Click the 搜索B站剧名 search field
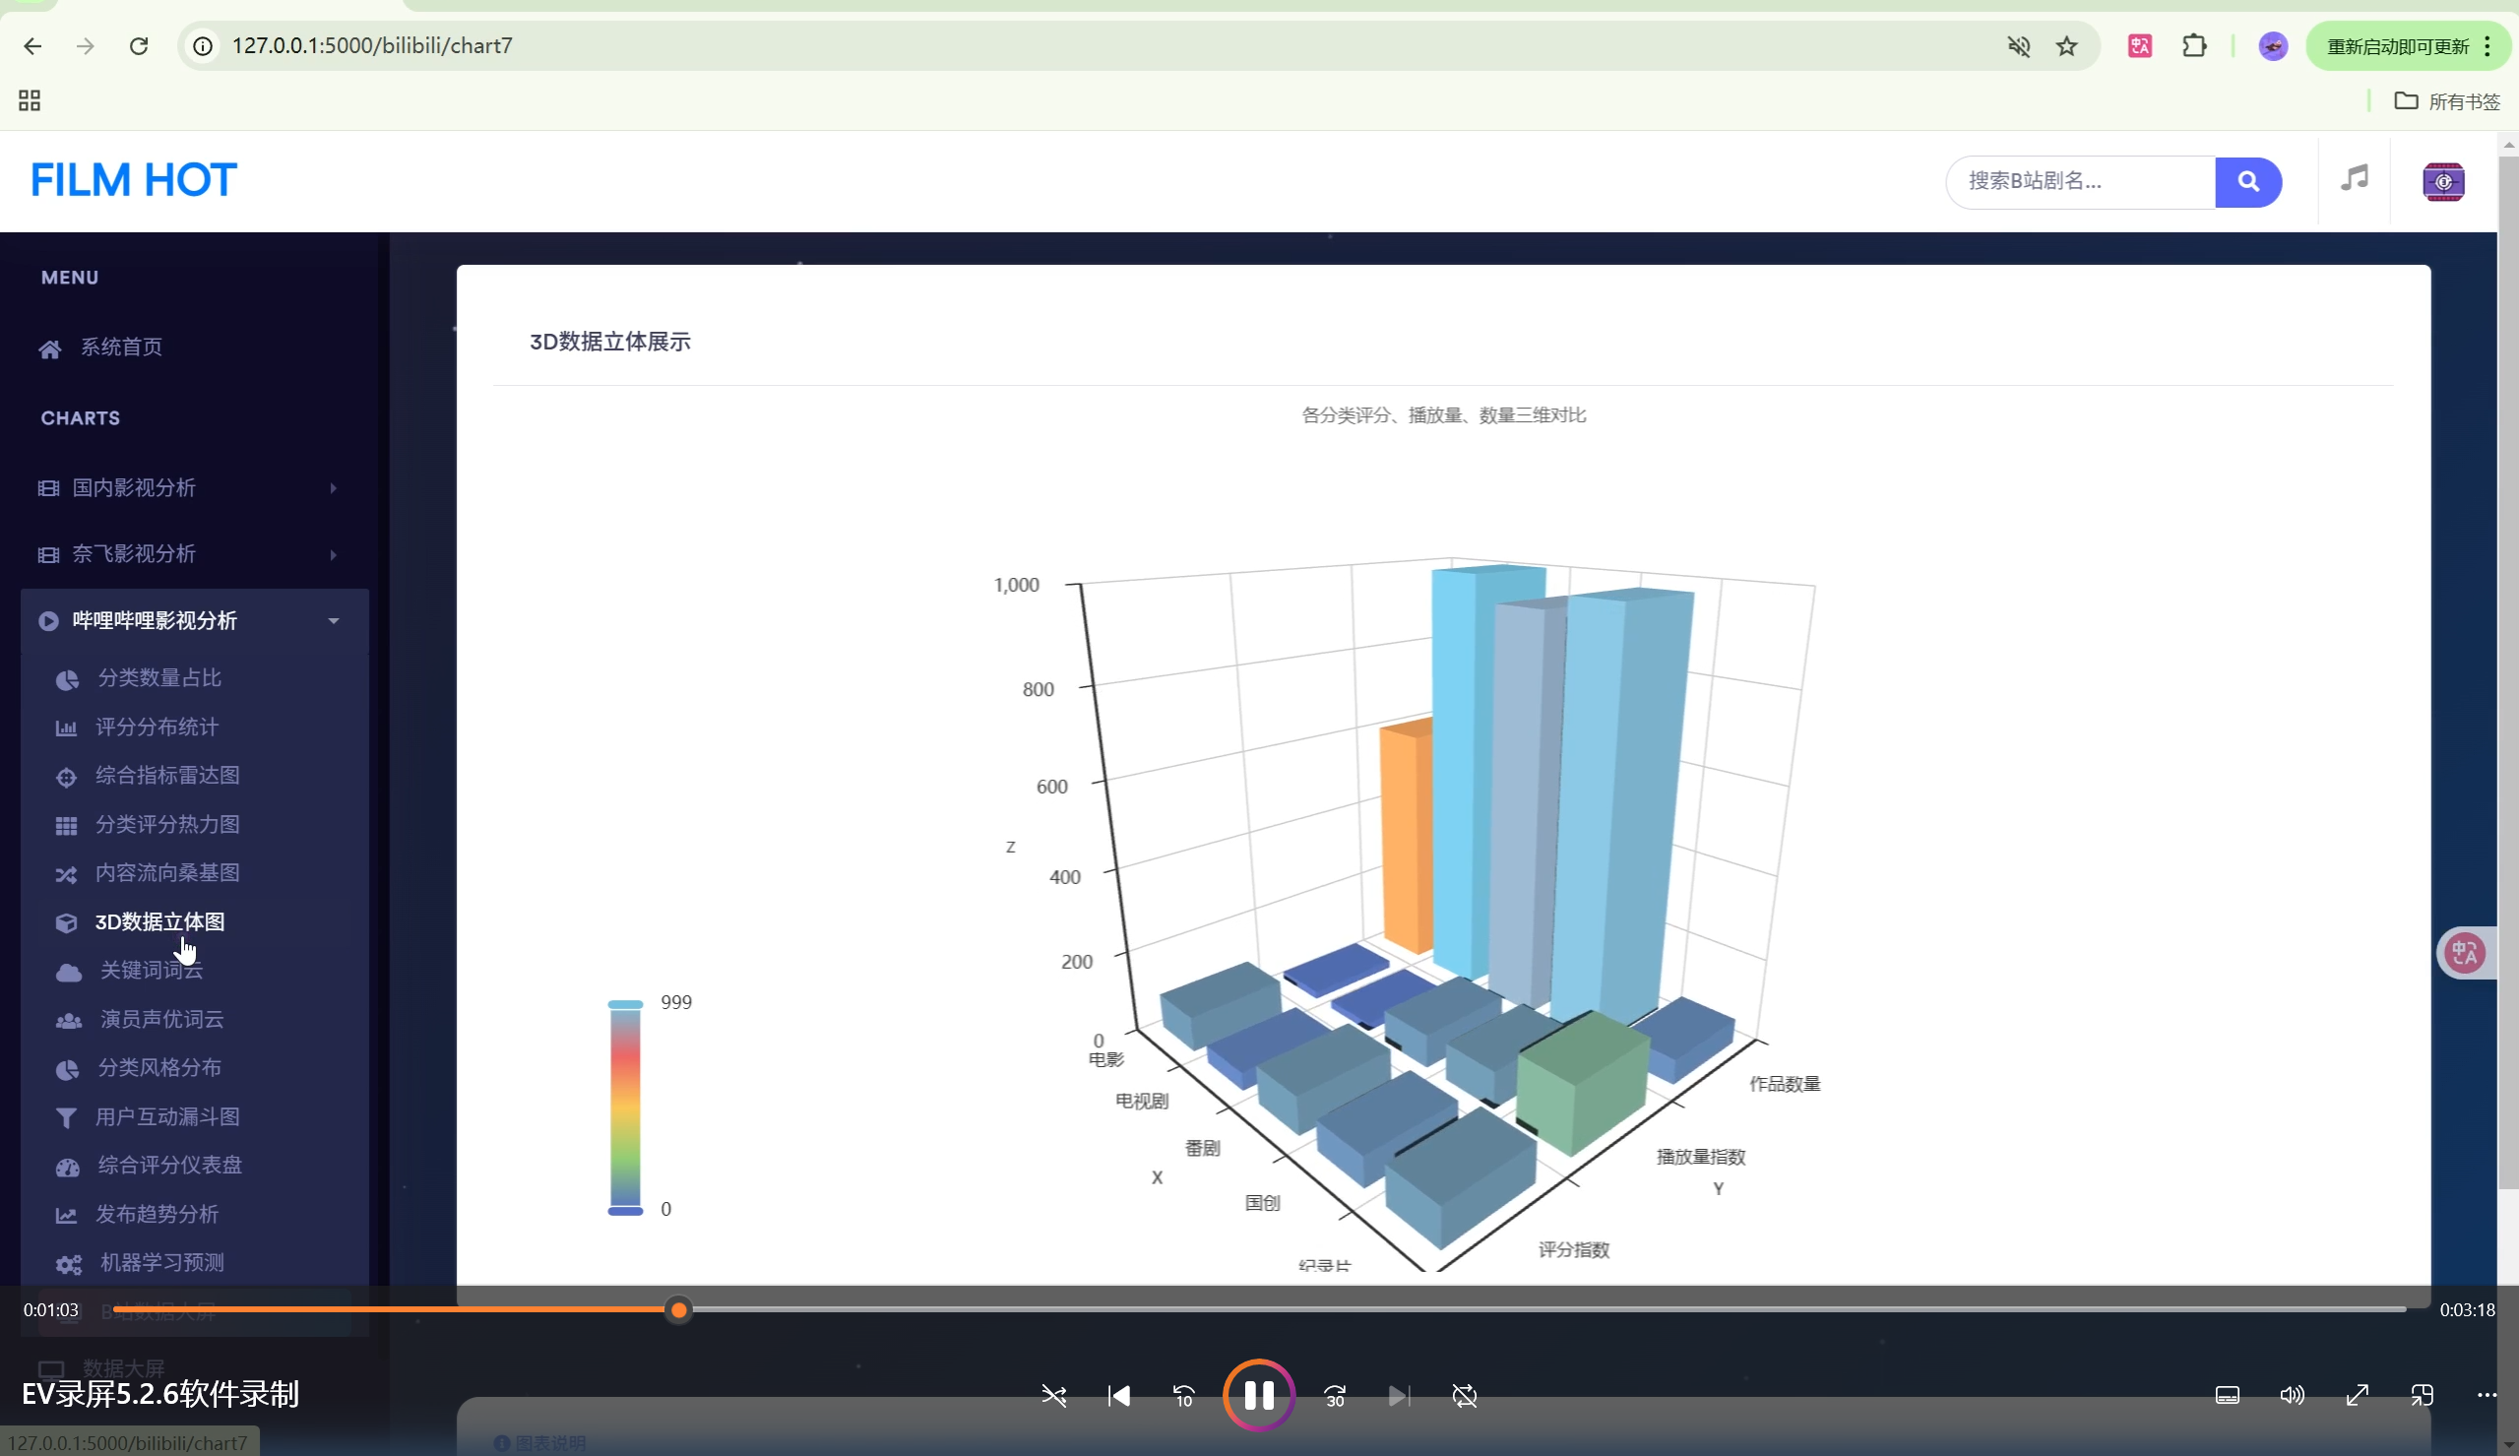 (2079, 182)
